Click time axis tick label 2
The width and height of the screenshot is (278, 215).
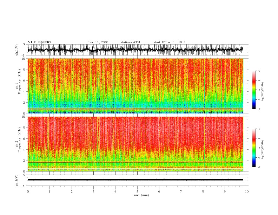pos(72,191)
